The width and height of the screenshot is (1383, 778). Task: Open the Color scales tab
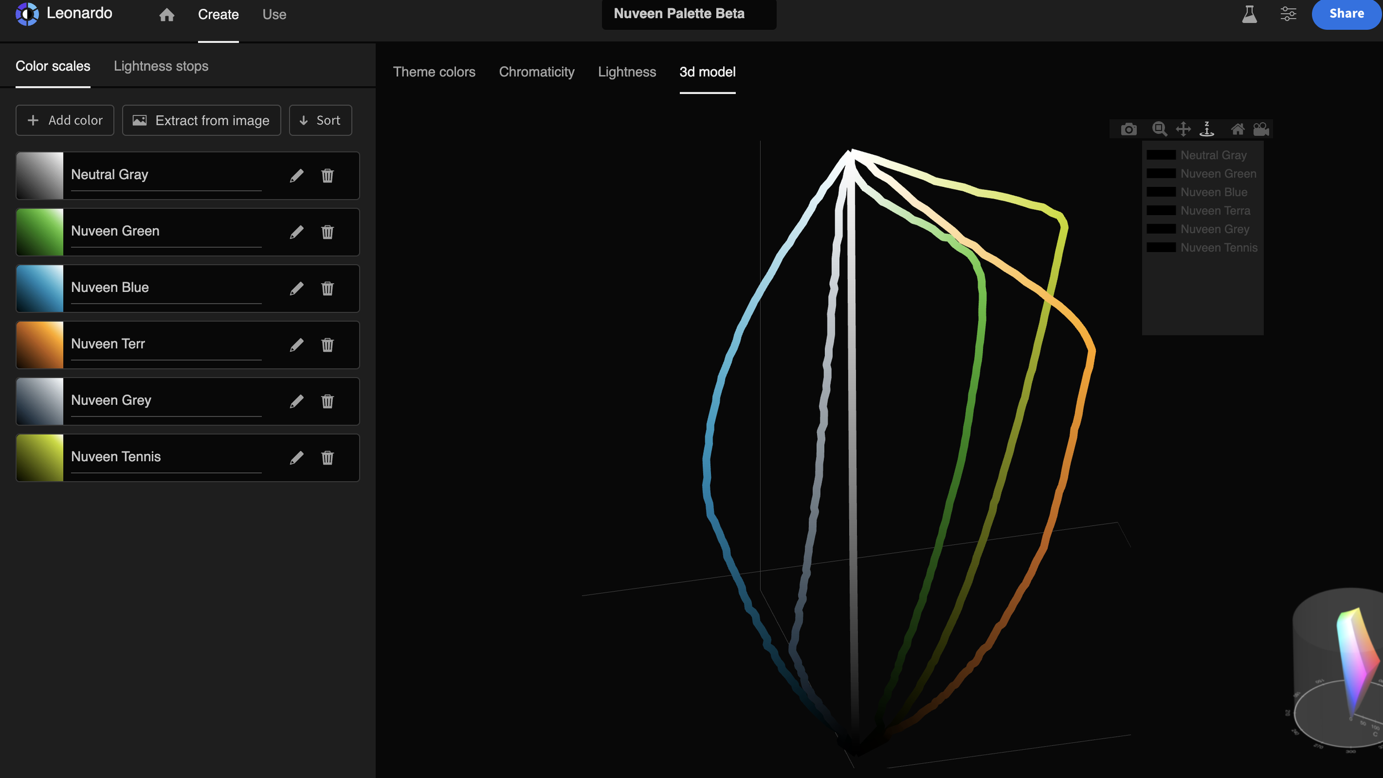[53, 66]
